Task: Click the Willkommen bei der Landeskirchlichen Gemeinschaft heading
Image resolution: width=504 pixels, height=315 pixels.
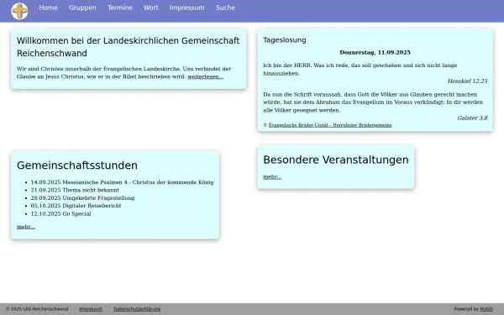Action: 129,47
